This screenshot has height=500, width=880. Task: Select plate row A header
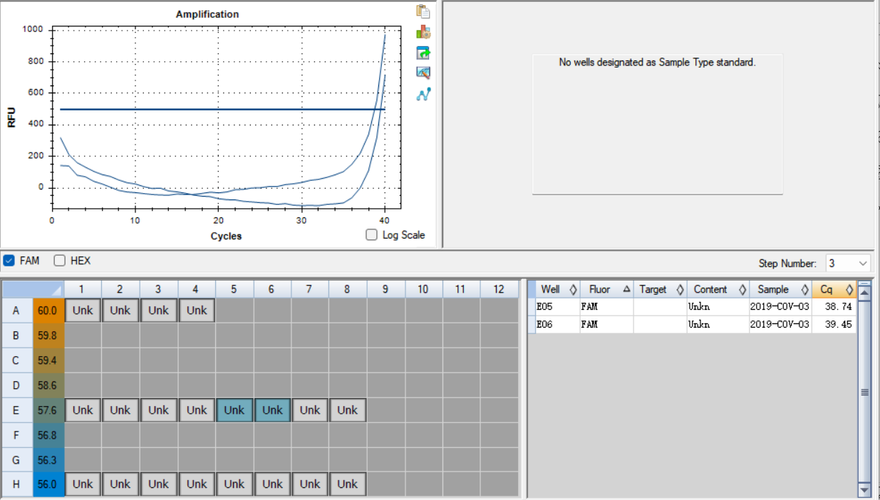[16, 311]
